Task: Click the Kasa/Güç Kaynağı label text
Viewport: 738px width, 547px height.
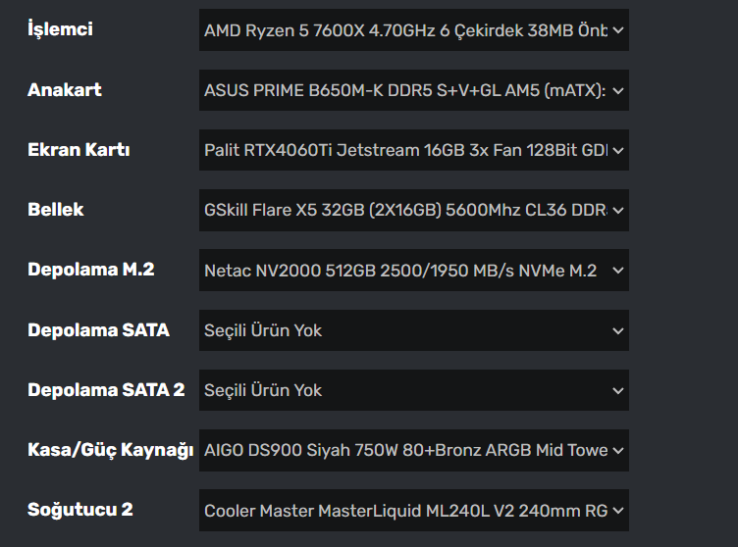Action: tap(110, 450)
